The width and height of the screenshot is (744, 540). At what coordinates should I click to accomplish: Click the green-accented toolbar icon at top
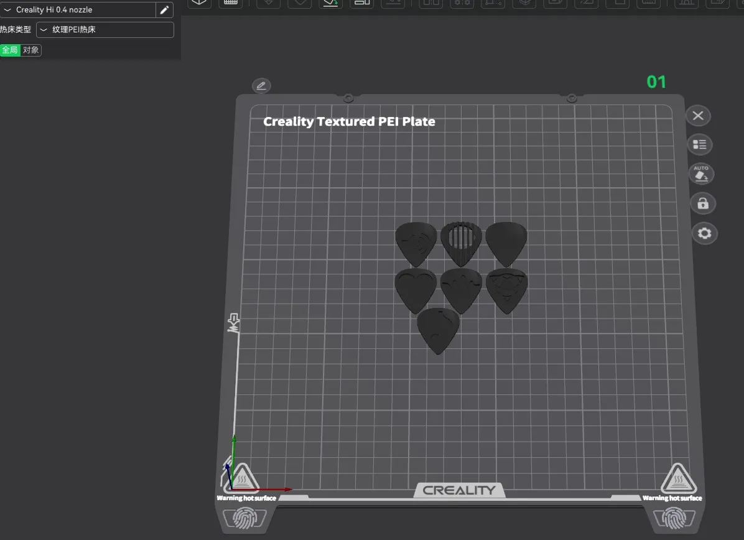pyautogui.click(x=330, y=2)
